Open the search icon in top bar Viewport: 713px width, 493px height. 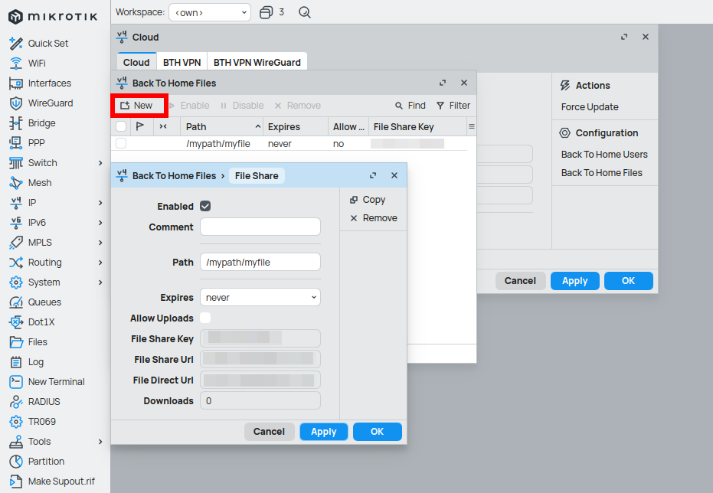tap(305, 12)
